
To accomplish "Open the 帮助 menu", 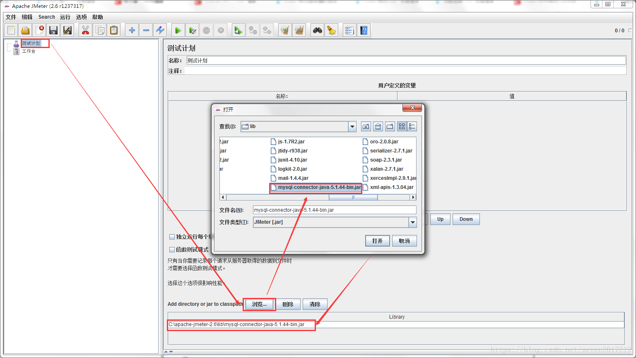I will click(98, 17).
